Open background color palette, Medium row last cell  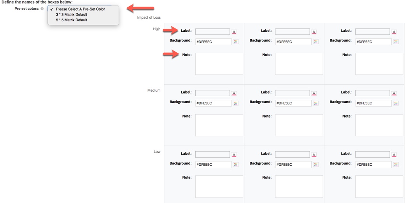396,103
